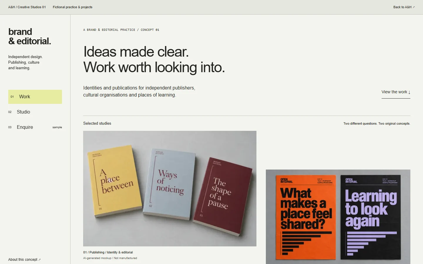Open the Open Interval posters thumbnail
Image resolution: width=423 pixels, height=264 pixels.
coord(338,217)
